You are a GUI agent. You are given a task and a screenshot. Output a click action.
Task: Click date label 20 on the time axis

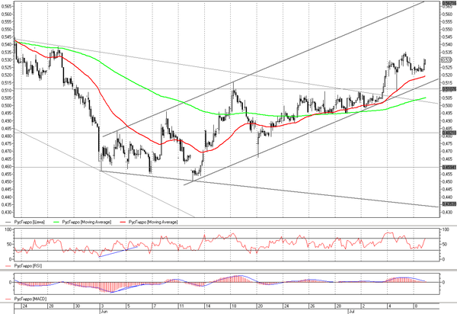(260, 306)
